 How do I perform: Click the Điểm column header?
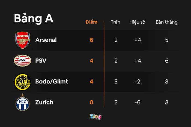91,22
